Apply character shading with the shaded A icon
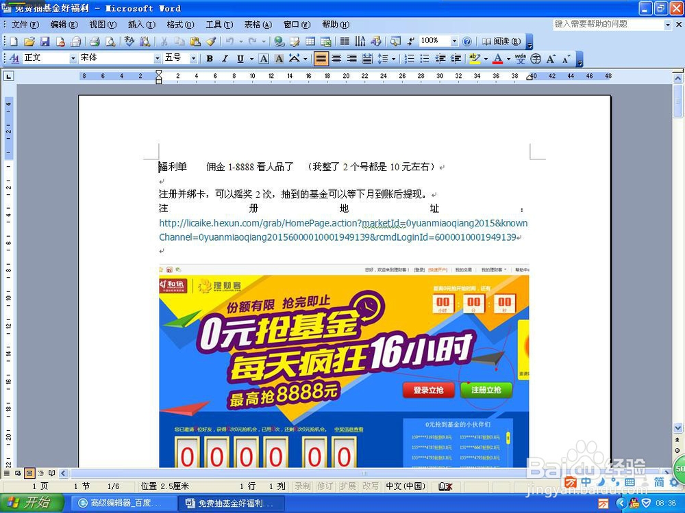 pos(279,58)
